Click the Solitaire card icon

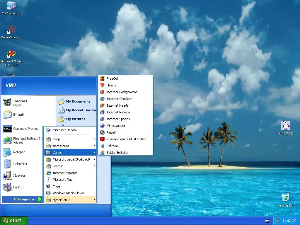tap(102, 146)
